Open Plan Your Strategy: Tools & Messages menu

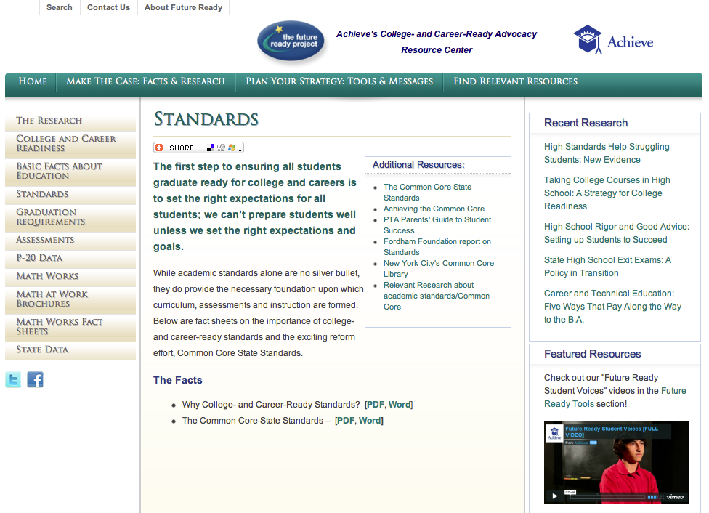[x=339, y=81]
